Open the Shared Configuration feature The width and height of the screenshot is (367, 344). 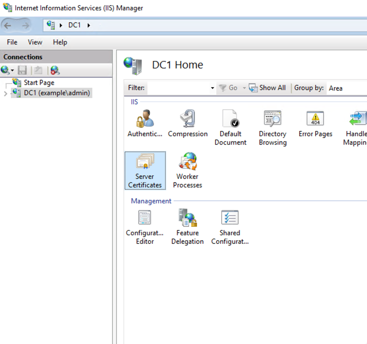[x=230, y=227]
